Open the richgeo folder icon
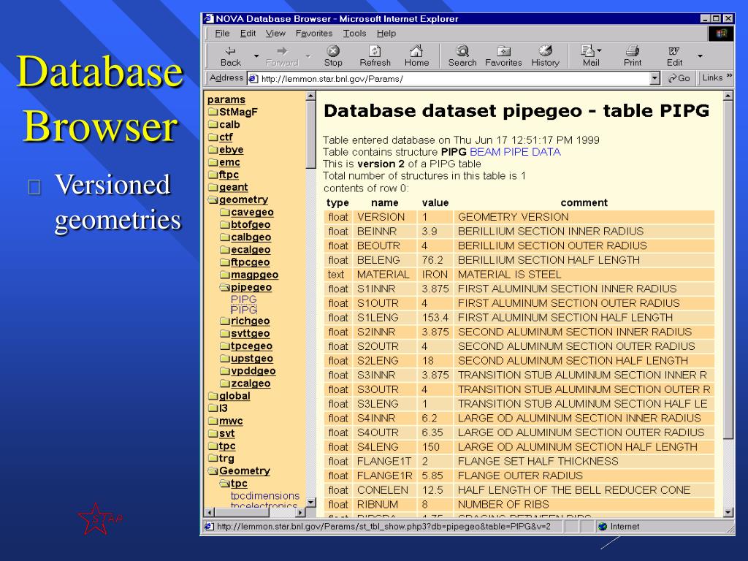748x561 pixels. (225, 321)
